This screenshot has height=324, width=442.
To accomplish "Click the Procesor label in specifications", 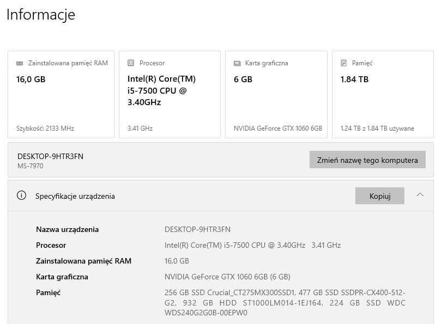I will [51, 245].
